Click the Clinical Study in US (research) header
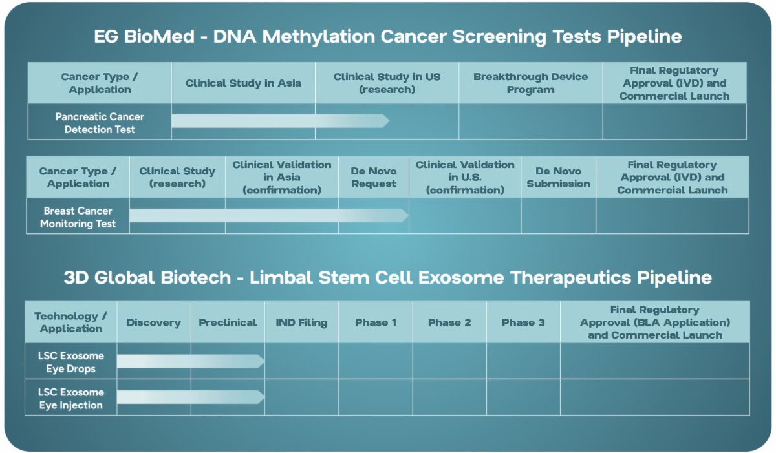This screenshot has width=776, height=453. coord(387,83)
